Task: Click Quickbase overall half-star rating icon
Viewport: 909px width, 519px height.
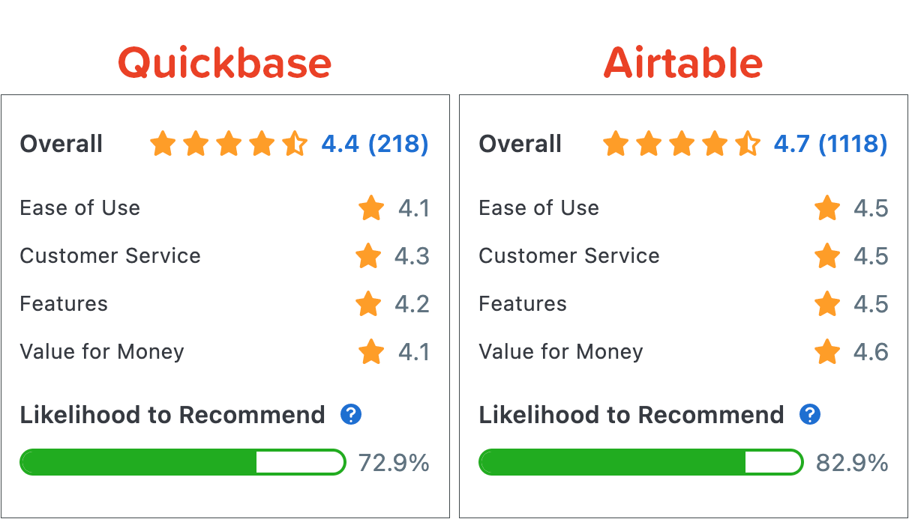Action: [295, 144]
